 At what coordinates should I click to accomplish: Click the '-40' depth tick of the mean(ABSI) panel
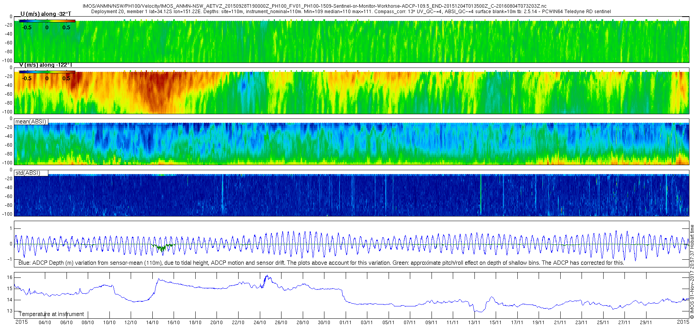coord(9,136)
